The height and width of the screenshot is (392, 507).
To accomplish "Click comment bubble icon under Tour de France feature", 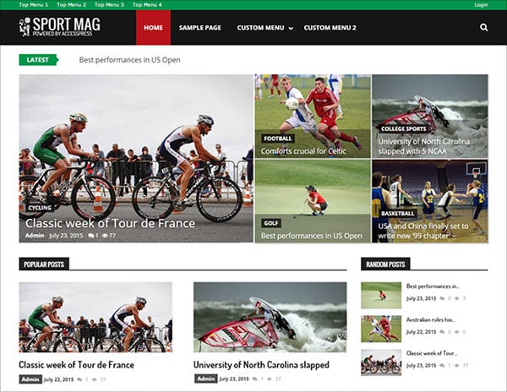I will 91,236.
